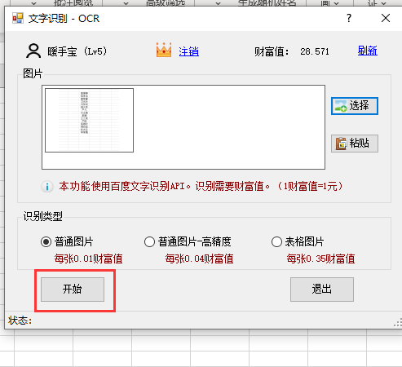
Task: Close the 文字识别 - OCR dialog
Action: pos(386,18)
